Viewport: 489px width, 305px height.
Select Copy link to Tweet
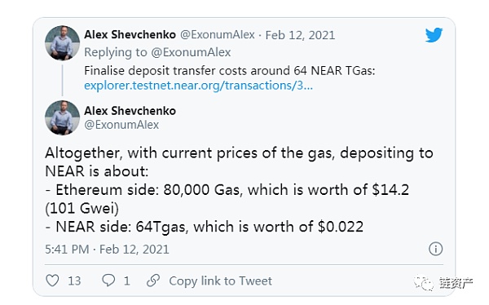tap(221, 281)
